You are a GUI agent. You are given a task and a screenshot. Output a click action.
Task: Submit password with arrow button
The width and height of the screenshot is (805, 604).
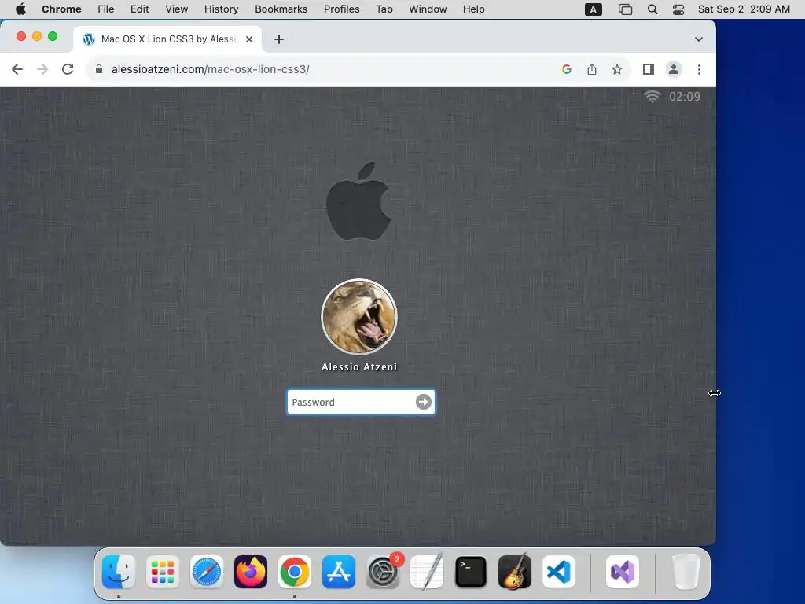(x=424, y=402)
